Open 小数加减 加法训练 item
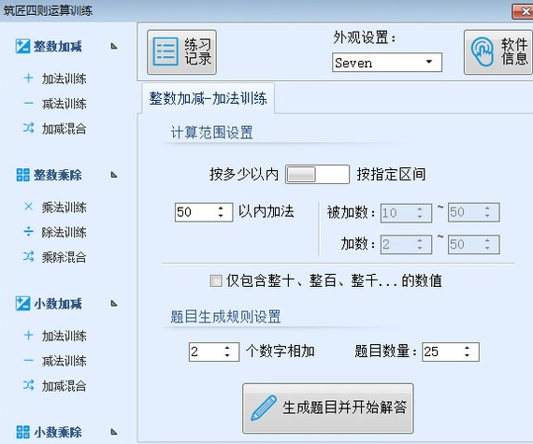The height and width of the screenshot is (444, 533). [64, 336]
